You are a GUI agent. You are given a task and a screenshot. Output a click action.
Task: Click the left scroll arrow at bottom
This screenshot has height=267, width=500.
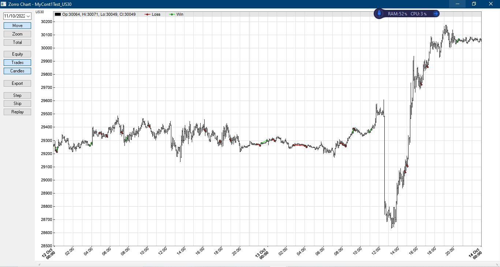pyautogui.click(x=40, y=264)
